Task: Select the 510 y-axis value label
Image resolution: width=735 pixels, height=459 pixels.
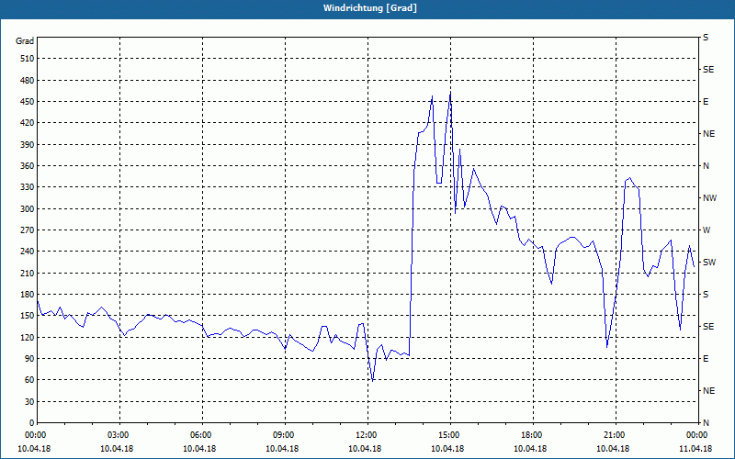Action: pyautogui.click(x=28, y=59)
